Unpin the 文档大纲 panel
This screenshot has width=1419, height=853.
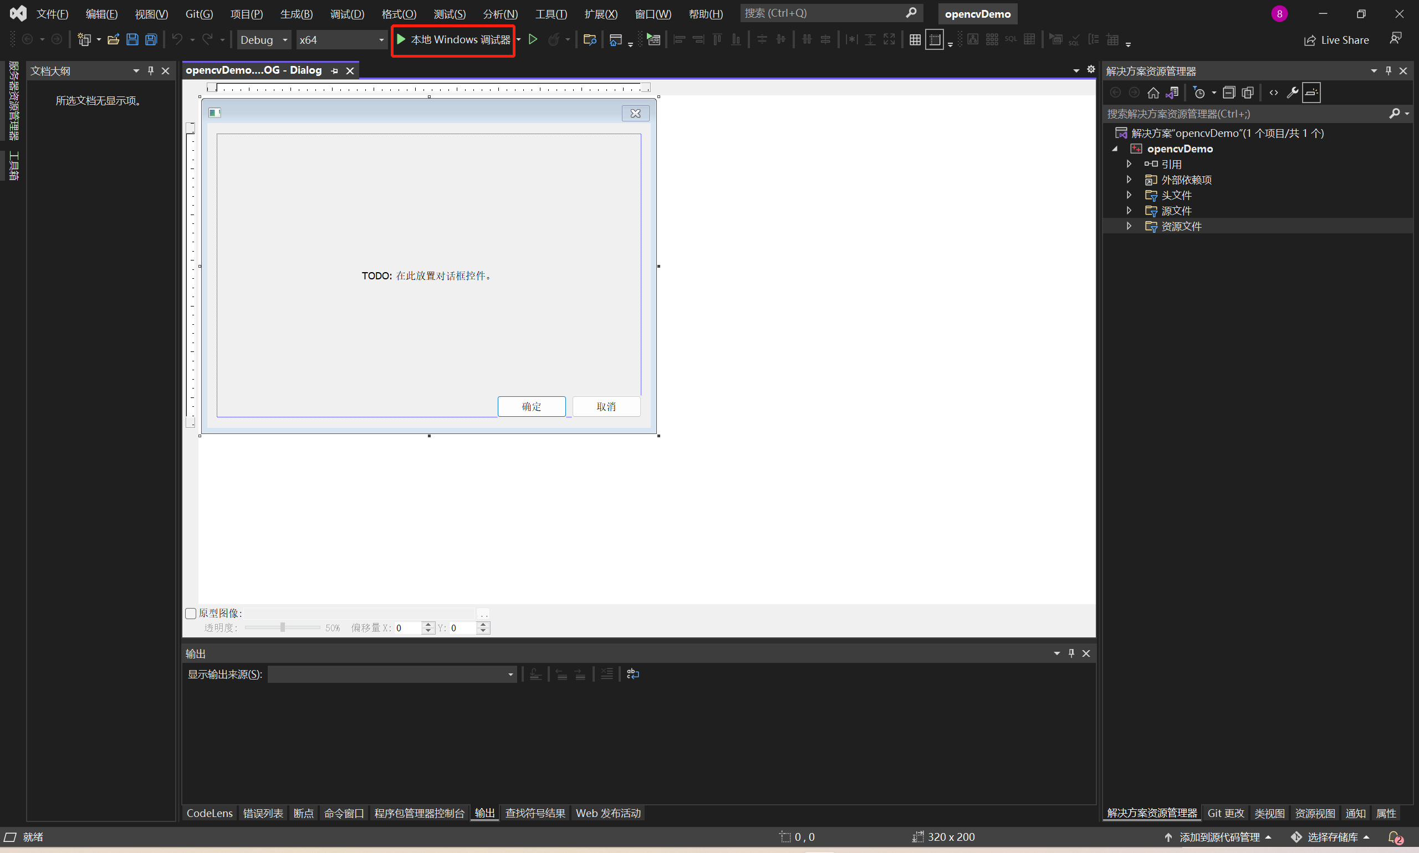pyautogui.click(x=151, y=70)
